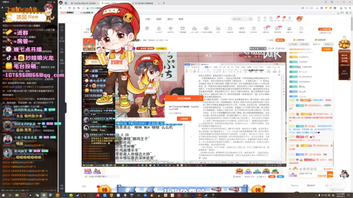The width and height of the screenshot is (353, 198).
Task: Focus the chat message input box
Action: pos(312,174)
